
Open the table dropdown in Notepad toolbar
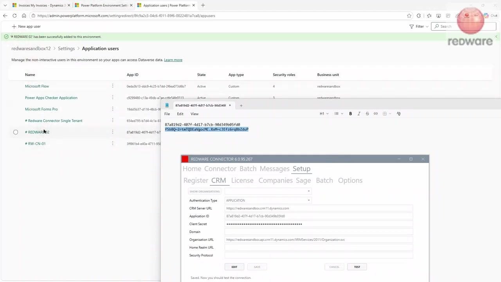point(387,114)
